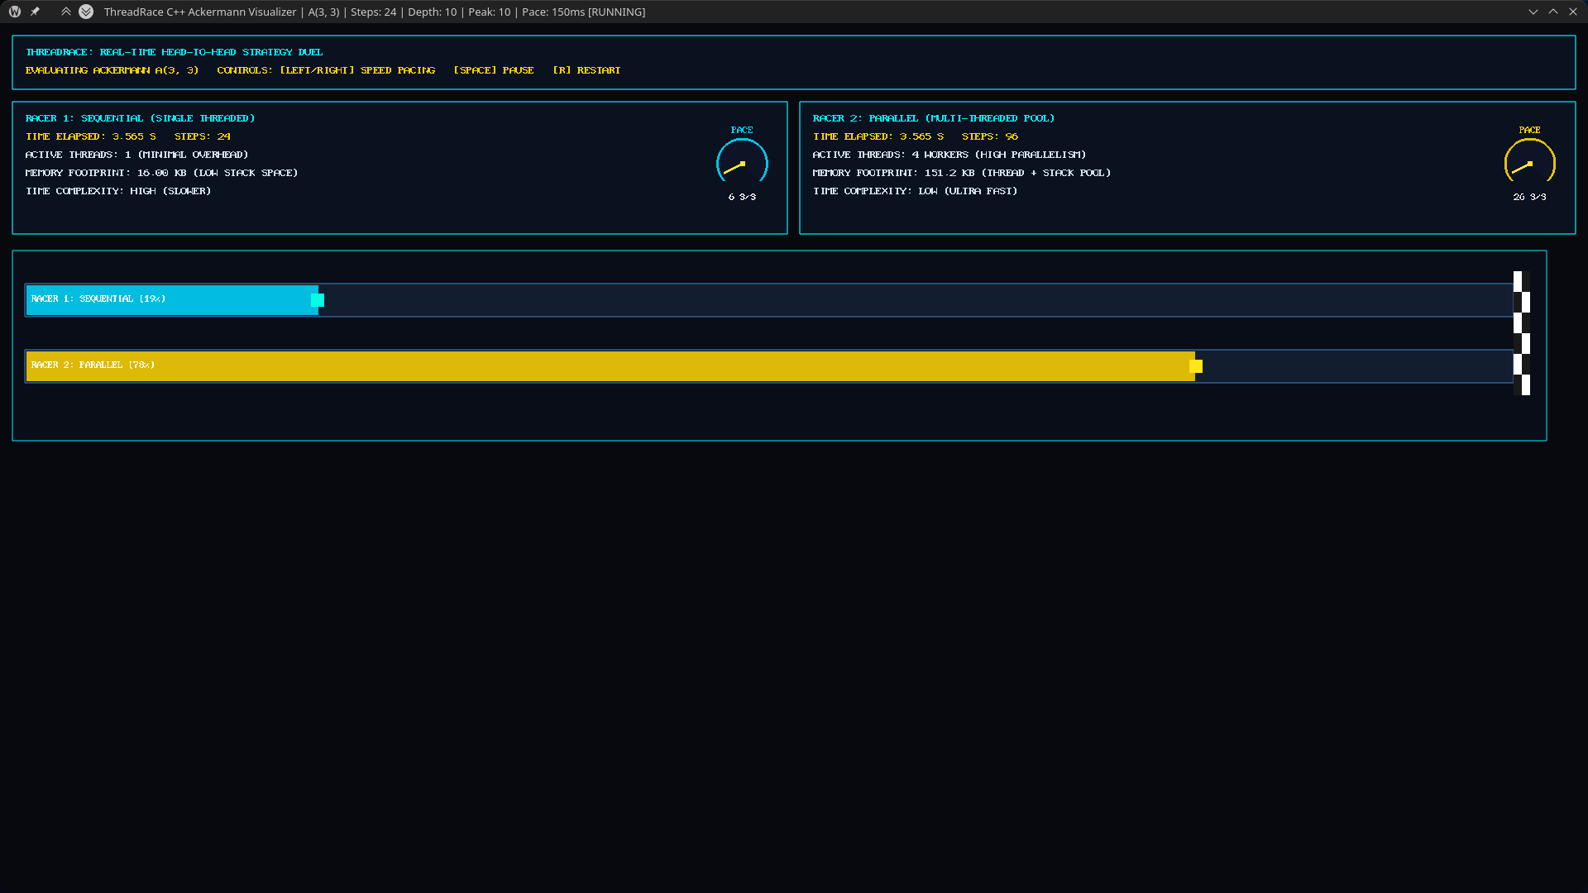
Task: Click the [R] RESTART control hint
Action: click(x=586, y=70)
